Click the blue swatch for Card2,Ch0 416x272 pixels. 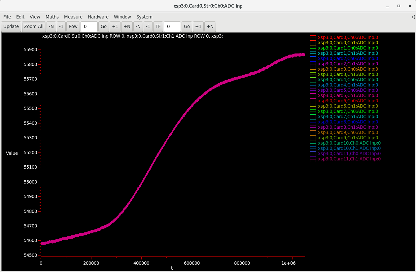pos(313,59)
